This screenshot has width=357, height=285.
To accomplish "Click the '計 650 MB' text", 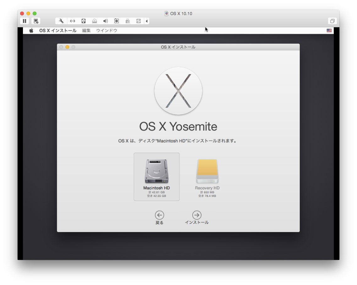I will coord(207,192).
